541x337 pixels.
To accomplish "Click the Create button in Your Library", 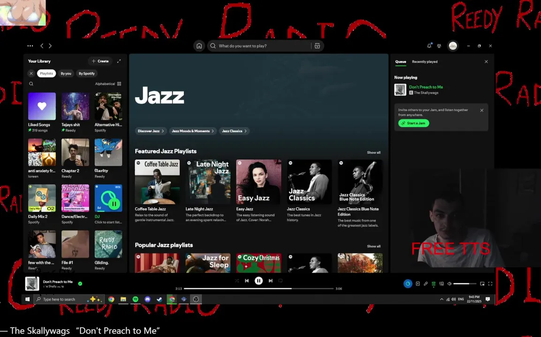I will point(100,61).
